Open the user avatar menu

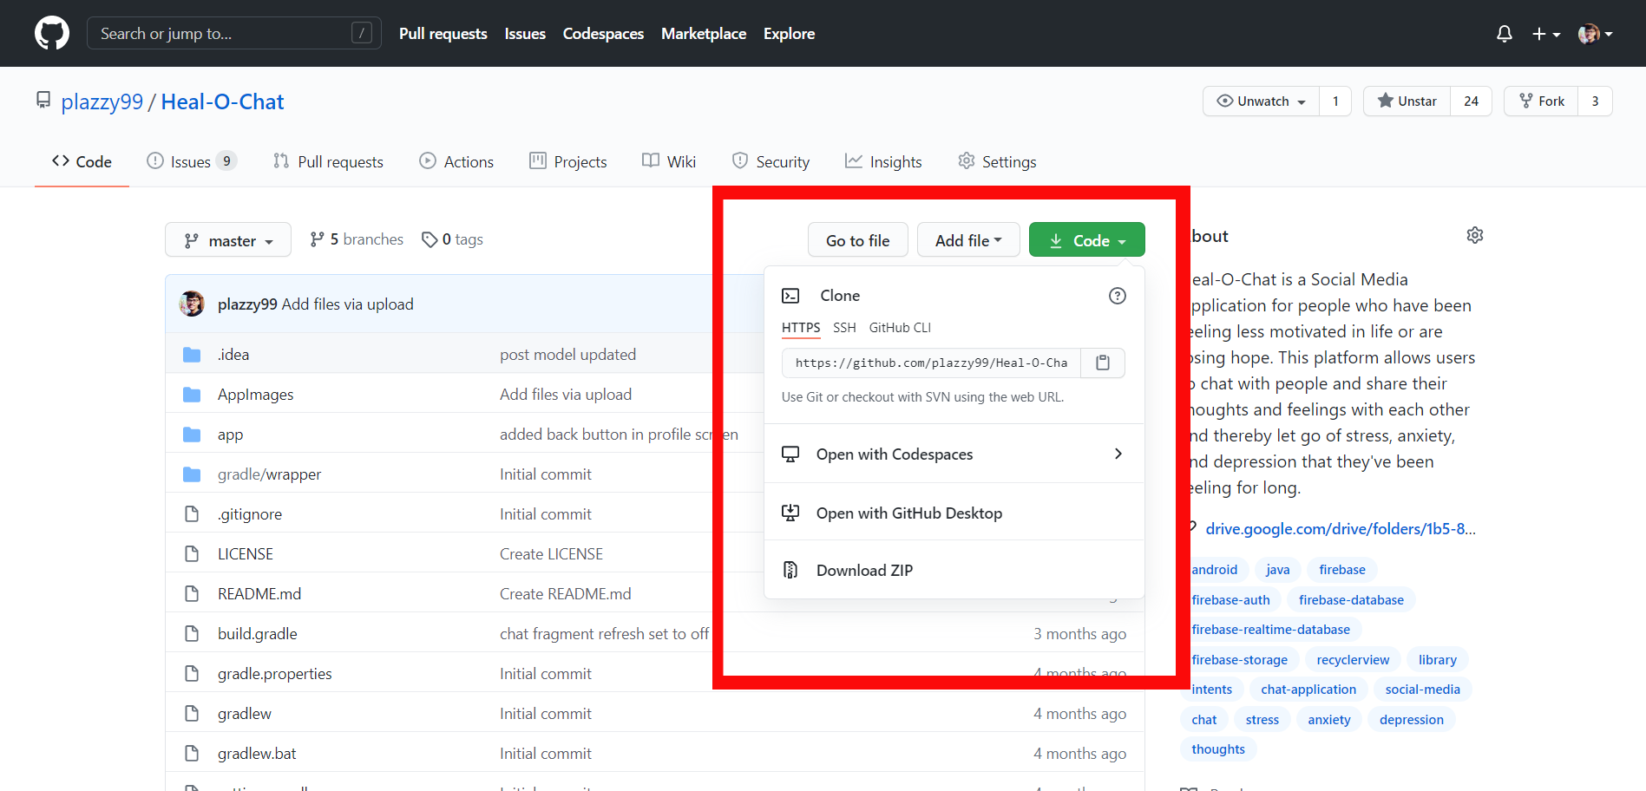tap(1595, 34)
